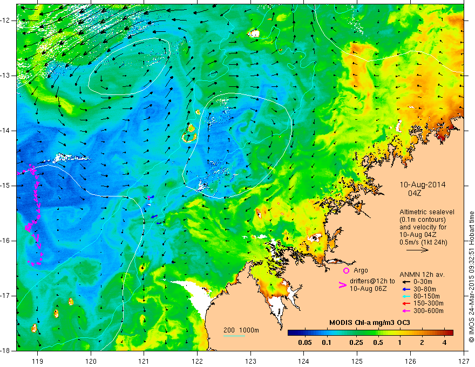Click the '123' longitude axis label
Screen dimensions: 475x367
tap(250, 361)
